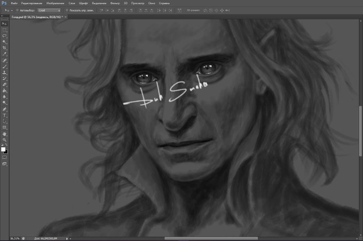Select the Blur tool

(x=4, y=97)
